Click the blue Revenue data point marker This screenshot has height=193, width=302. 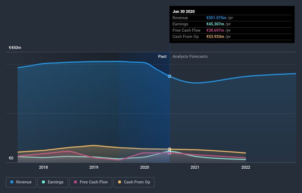[170, 76]
